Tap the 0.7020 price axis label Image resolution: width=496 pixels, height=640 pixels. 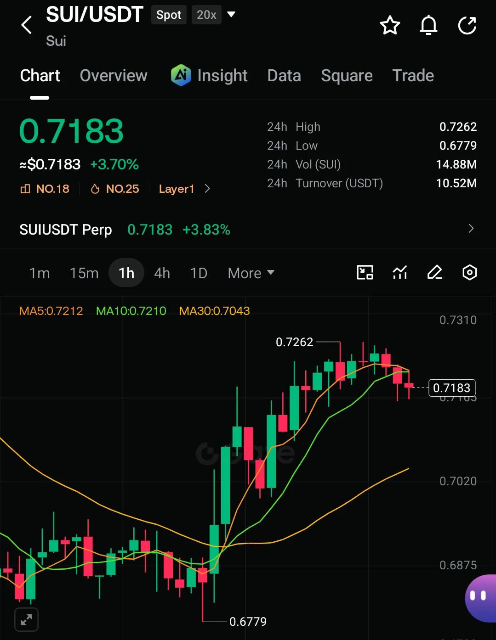tap(458, 481)
